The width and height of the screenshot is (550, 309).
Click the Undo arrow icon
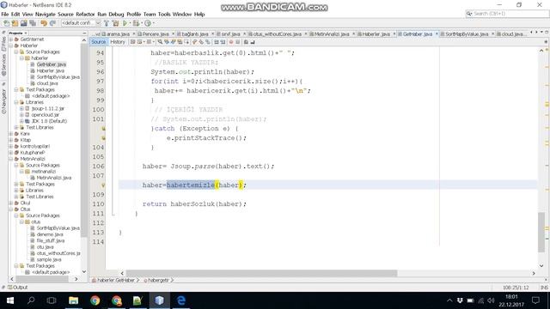pyautogui.click(x=44, y=23)
